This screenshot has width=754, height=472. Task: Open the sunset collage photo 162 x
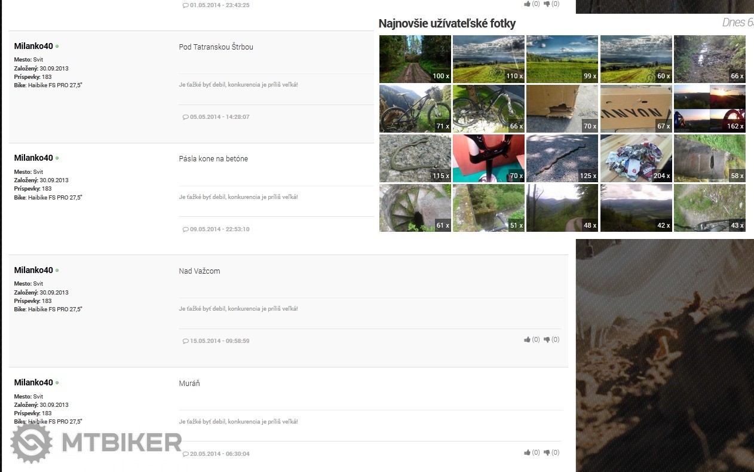(710, 109)
